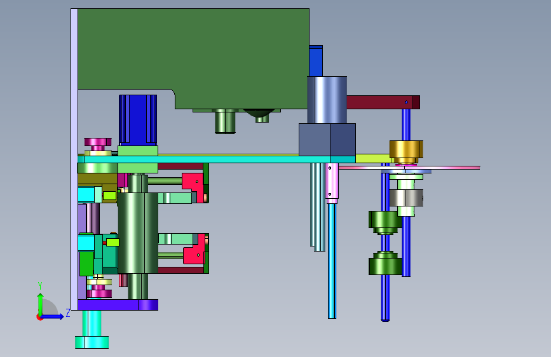Screen dimensions: 551x357
Task: Click the red X axis dot on triad
Action: (x=39, y=318)
